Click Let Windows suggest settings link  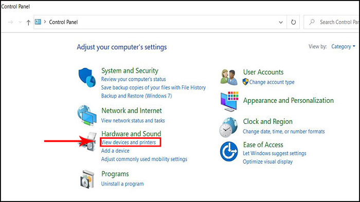pos(275,153)
